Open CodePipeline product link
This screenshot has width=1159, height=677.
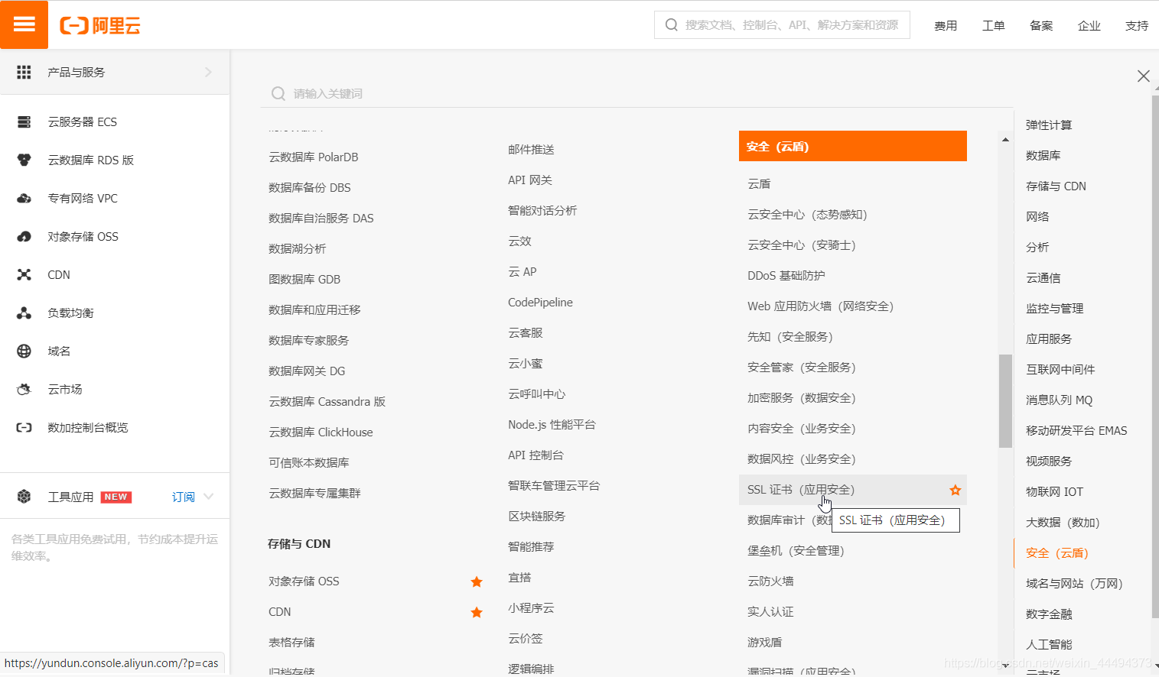540,303
